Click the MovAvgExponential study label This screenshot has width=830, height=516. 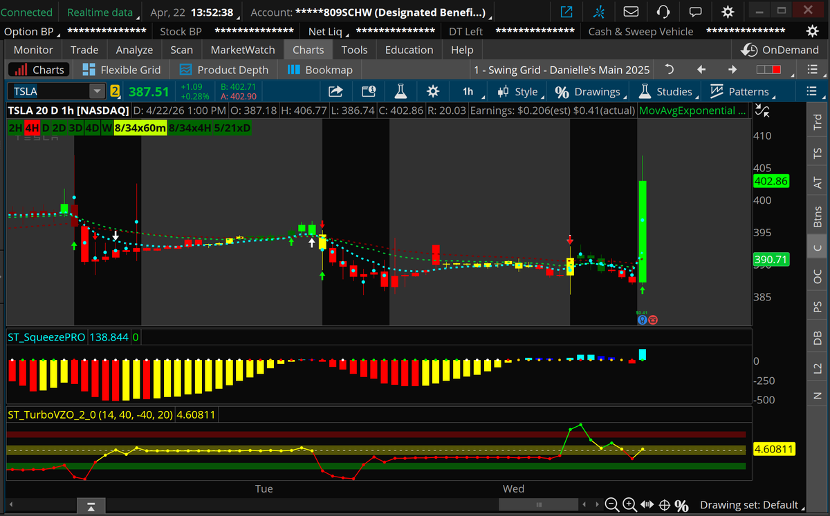pos(693,111)
